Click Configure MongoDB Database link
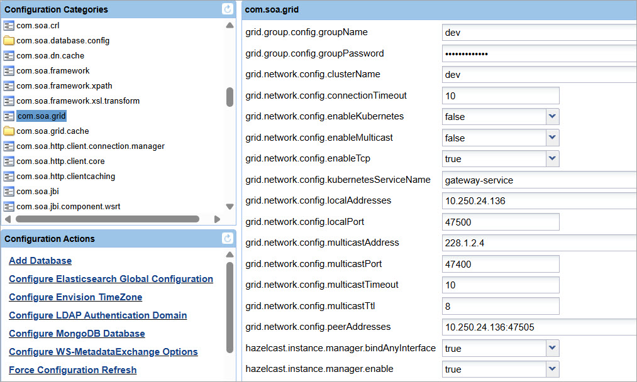This screenshot has height=382, width=637. click(x=77, y=334)
